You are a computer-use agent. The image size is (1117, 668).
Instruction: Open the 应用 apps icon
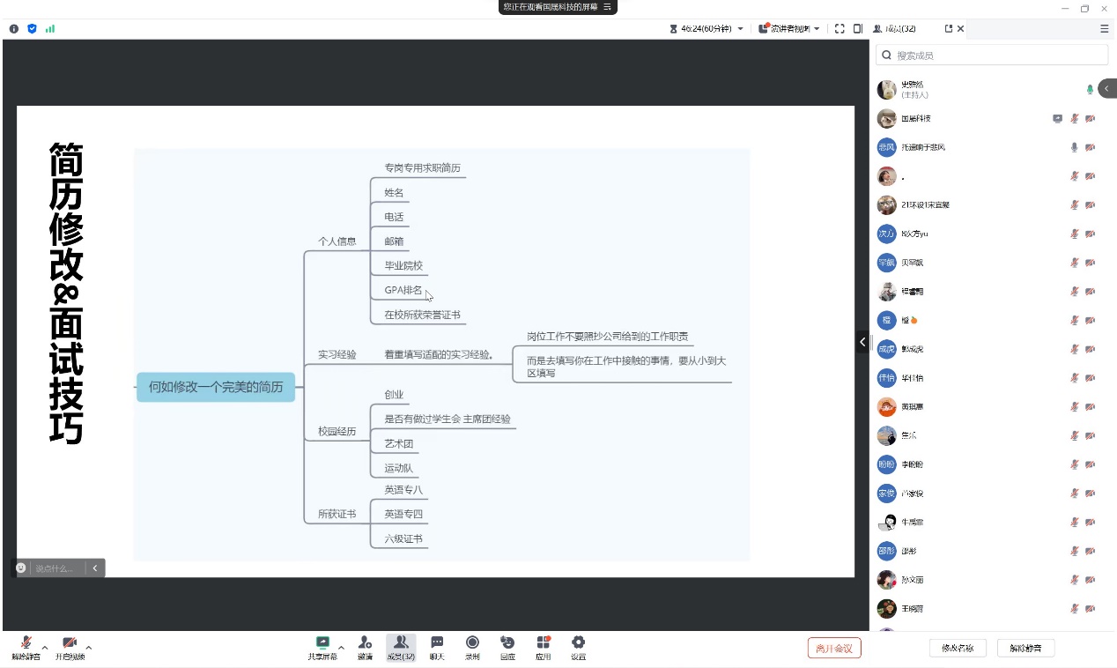543,647
